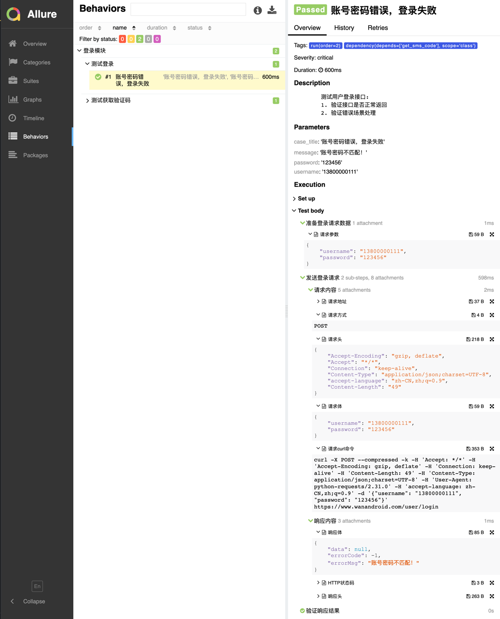Click the green passed check icon for test #1
500x619 pixels.
(98, 77)
